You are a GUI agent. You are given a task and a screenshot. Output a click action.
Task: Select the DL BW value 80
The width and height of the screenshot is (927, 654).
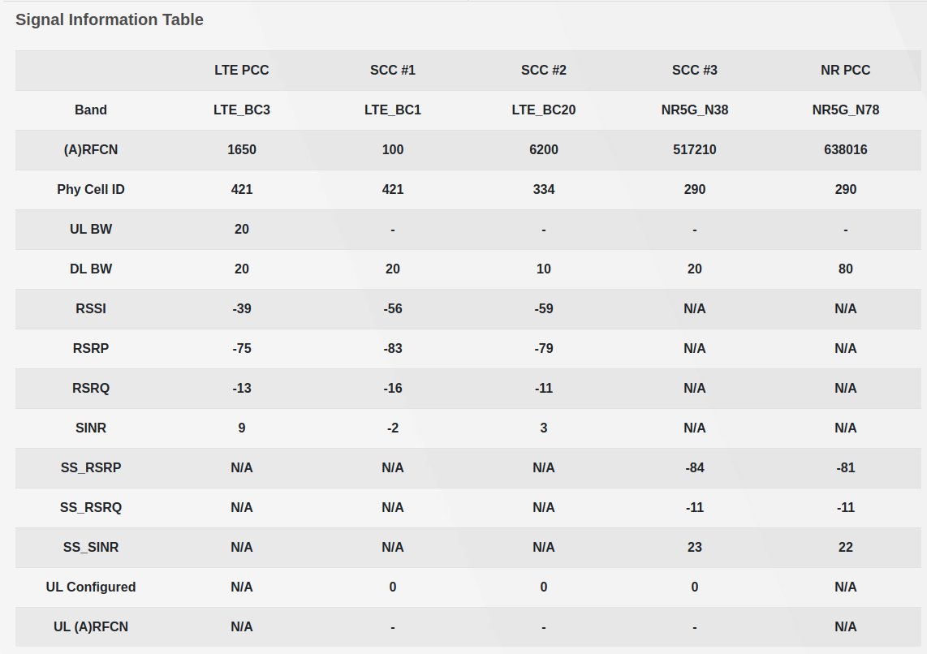coord(846,269)
